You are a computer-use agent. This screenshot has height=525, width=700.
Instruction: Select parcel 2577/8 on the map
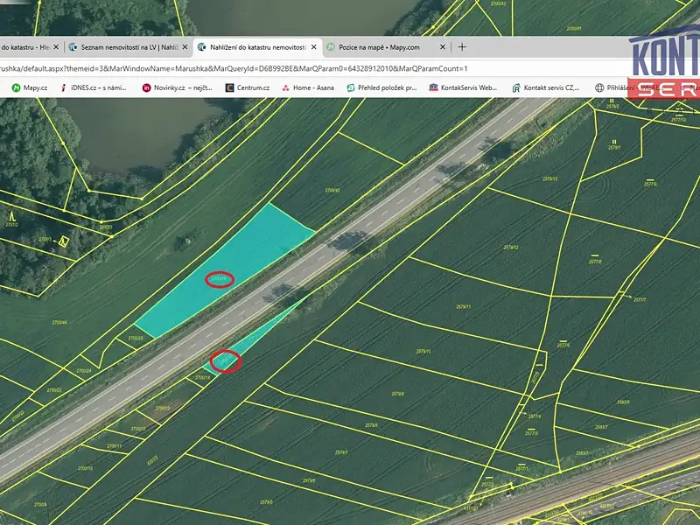coord(595,262)
